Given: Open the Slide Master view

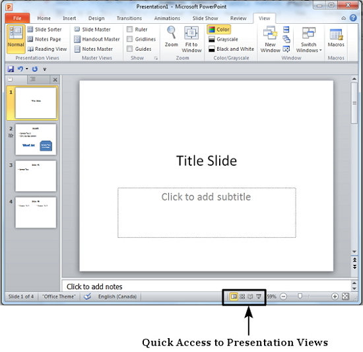Looking at the screenshot, I should coord(92,30).
